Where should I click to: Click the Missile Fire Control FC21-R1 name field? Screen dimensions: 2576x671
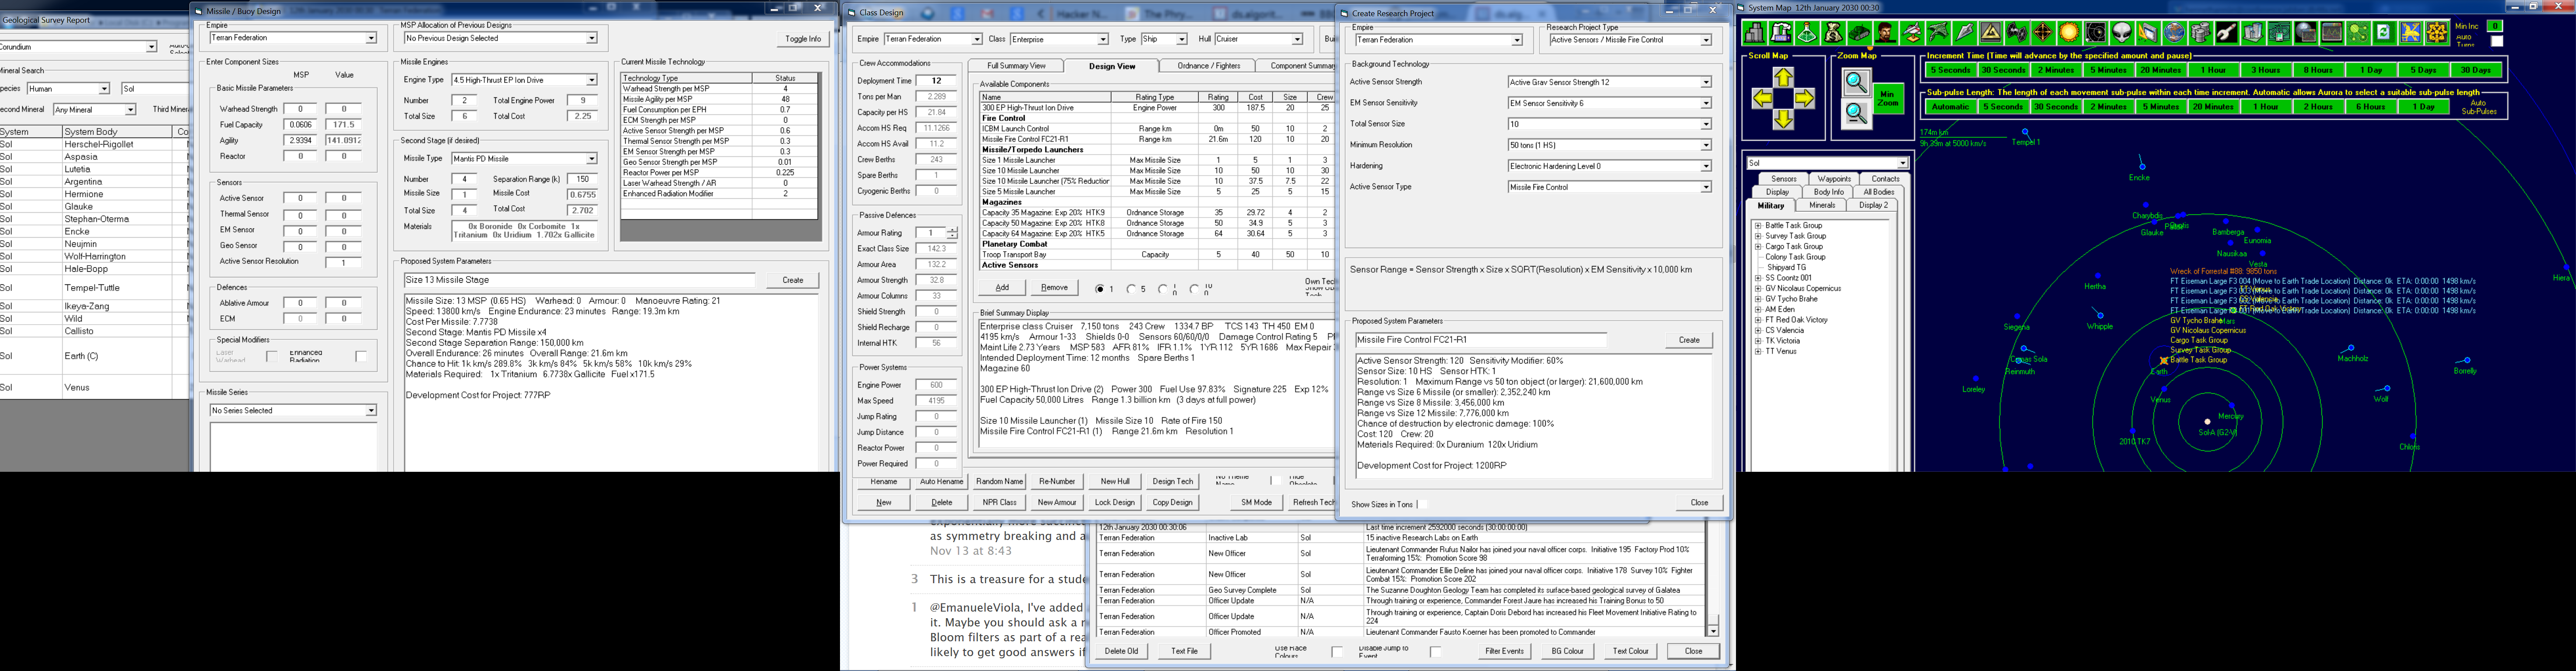click(1480, 339)
